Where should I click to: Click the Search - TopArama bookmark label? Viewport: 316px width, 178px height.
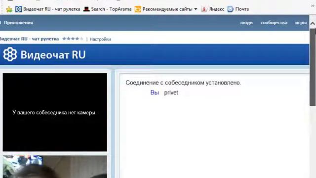click(x=111, y=9)
